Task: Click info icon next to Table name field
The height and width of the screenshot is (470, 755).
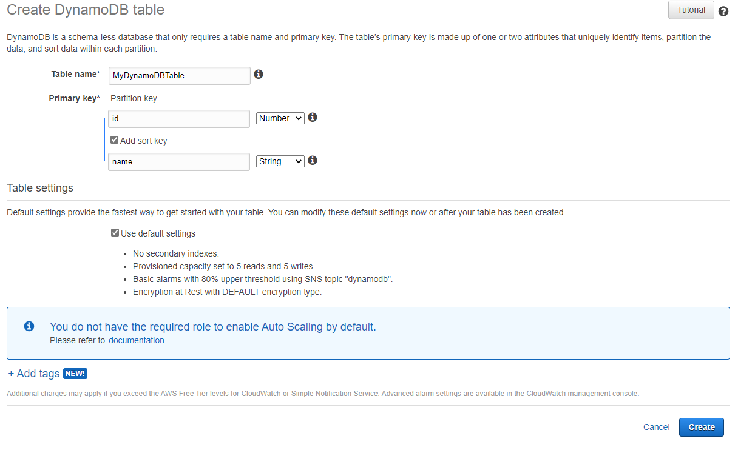Action: (x=259, y=74)
